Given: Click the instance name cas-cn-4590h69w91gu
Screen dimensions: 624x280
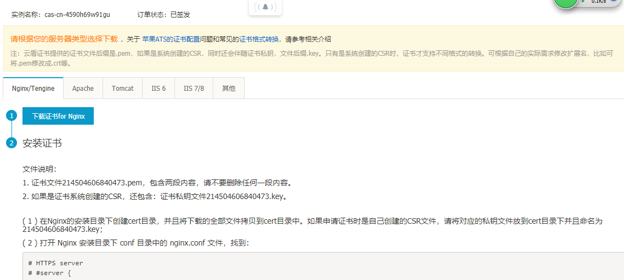Looking at the screenshot, I should (x=77, y=15).
